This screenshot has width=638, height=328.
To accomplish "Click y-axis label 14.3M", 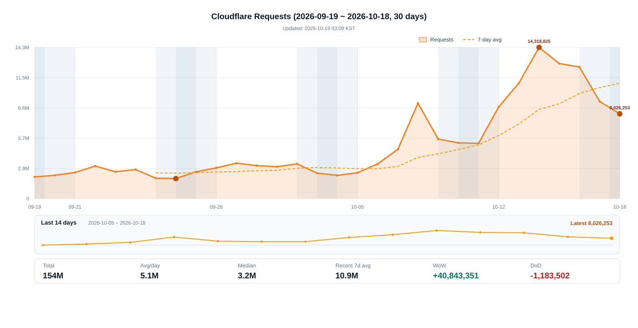I will (22, 47).
